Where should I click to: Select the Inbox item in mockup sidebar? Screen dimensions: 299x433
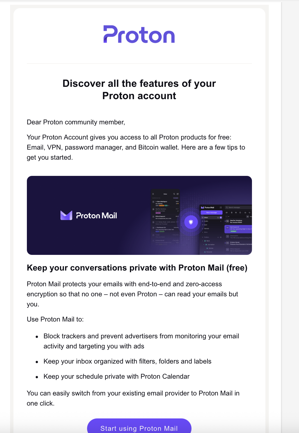tap(211, 218)
